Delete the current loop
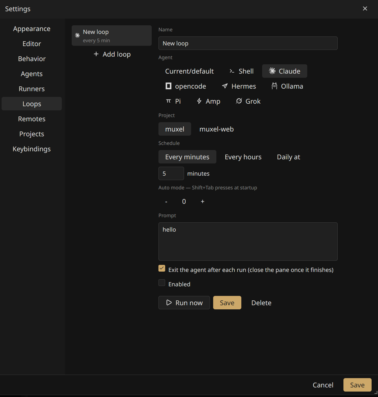The width and height of the screenshot is (378, 397). (261, 303)
